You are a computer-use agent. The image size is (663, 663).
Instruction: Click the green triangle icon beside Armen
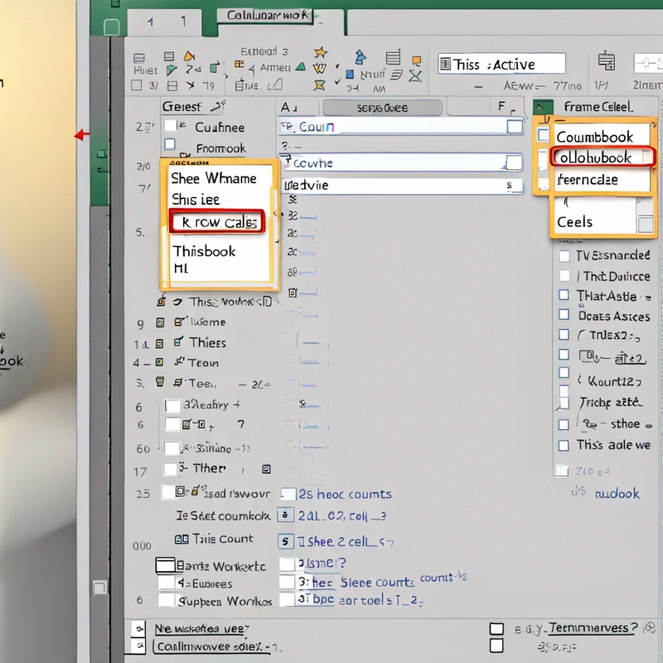300,68
